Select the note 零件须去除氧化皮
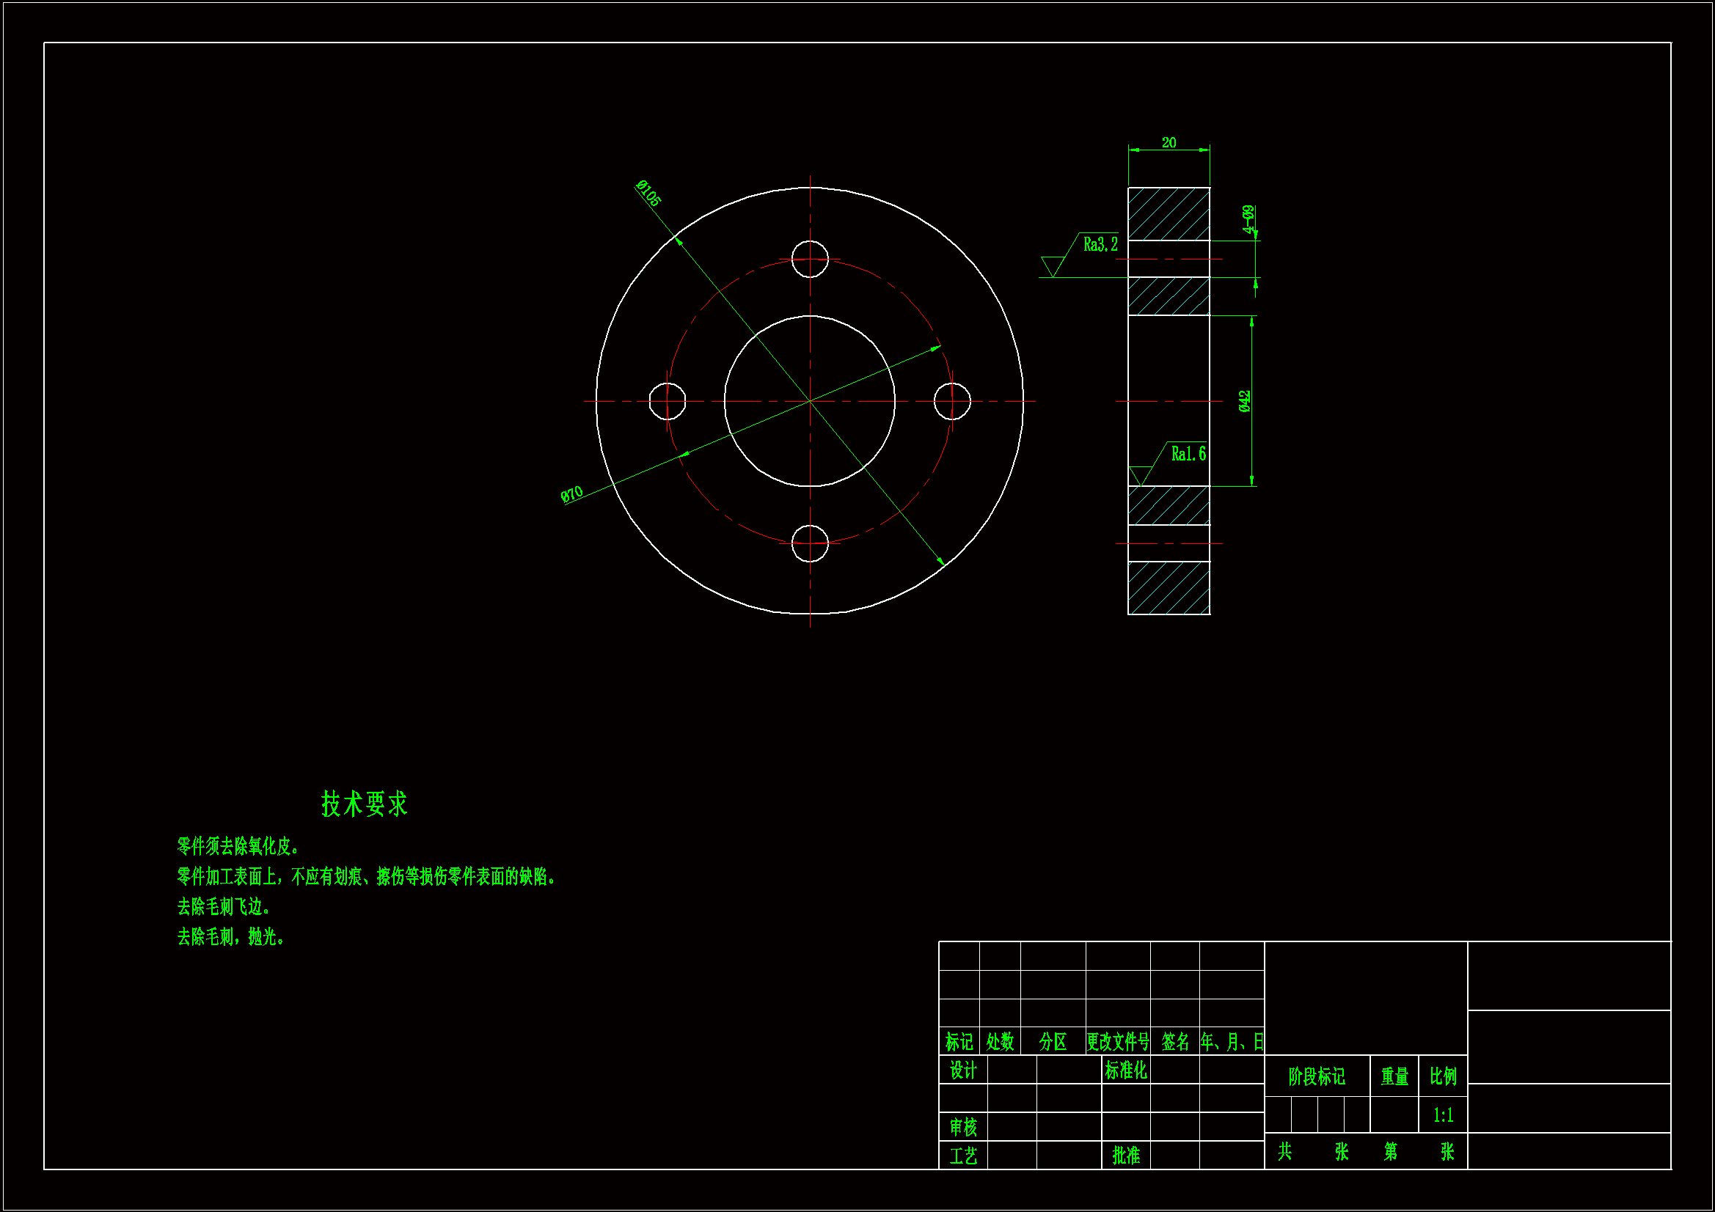 (238, 846)
